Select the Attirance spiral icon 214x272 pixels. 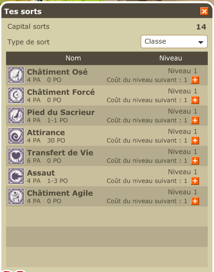pos(16,136)
